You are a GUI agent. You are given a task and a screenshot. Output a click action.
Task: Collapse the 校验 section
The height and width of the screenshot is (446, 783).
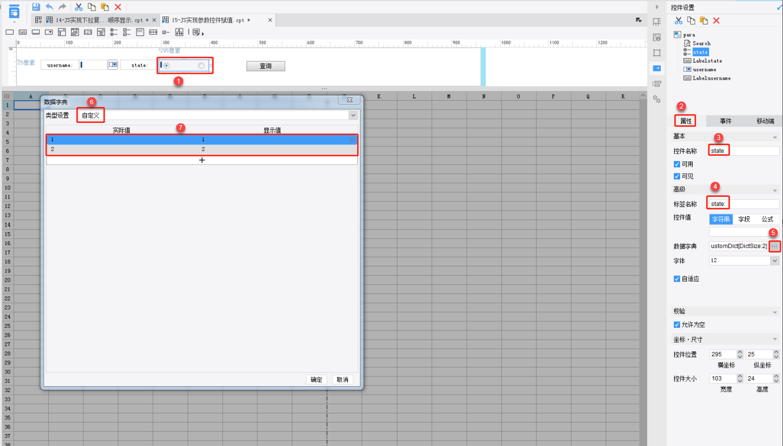pyautogui.click(x=774, y=312)
